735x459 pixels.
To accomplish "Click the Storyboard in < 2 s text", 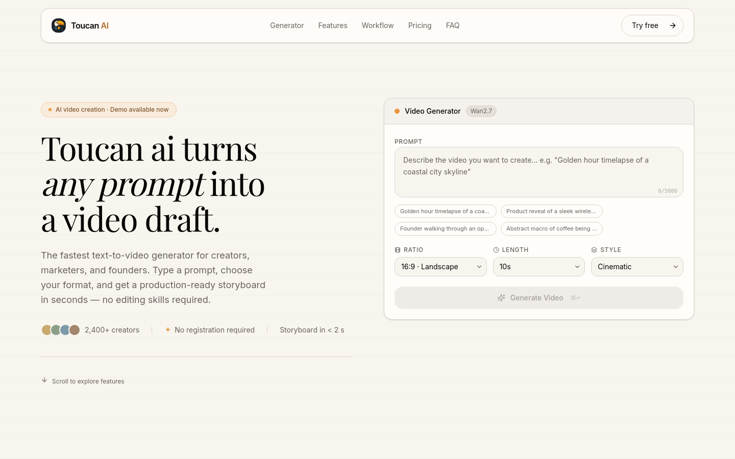I will click(x=312, y=330).
